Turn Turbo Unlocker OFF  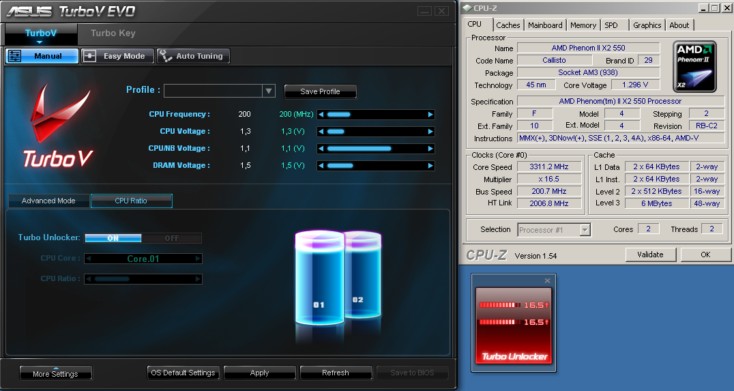(171, 238)
